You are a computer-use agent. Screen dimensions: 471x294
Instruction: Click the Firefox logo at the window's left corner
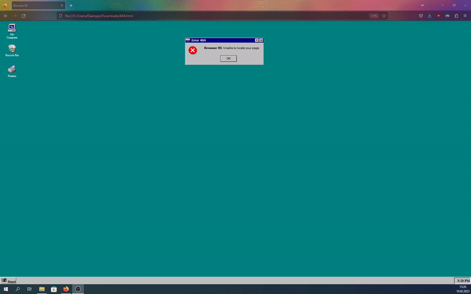5,5
